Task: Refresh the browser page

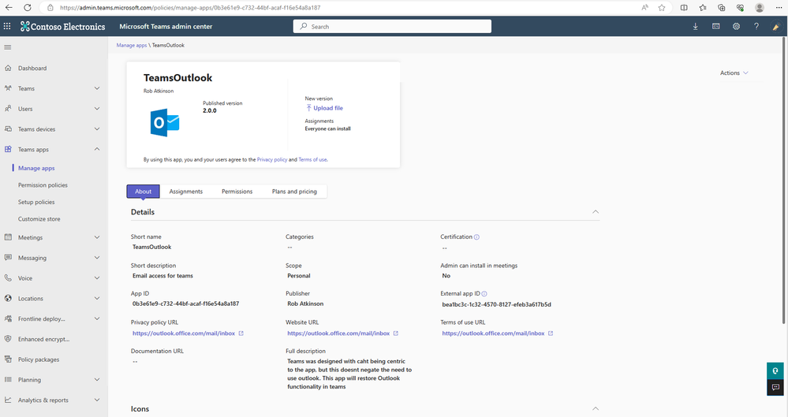Action: click(28, 8)
